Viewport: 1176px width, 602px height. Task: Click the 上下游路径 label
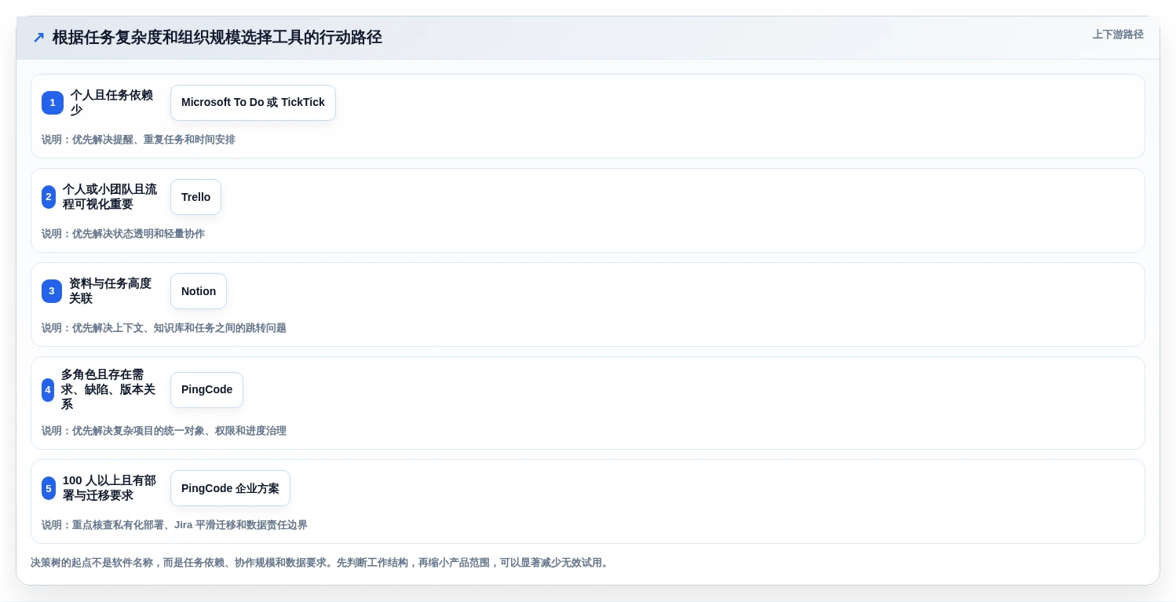coord(1118,35)
